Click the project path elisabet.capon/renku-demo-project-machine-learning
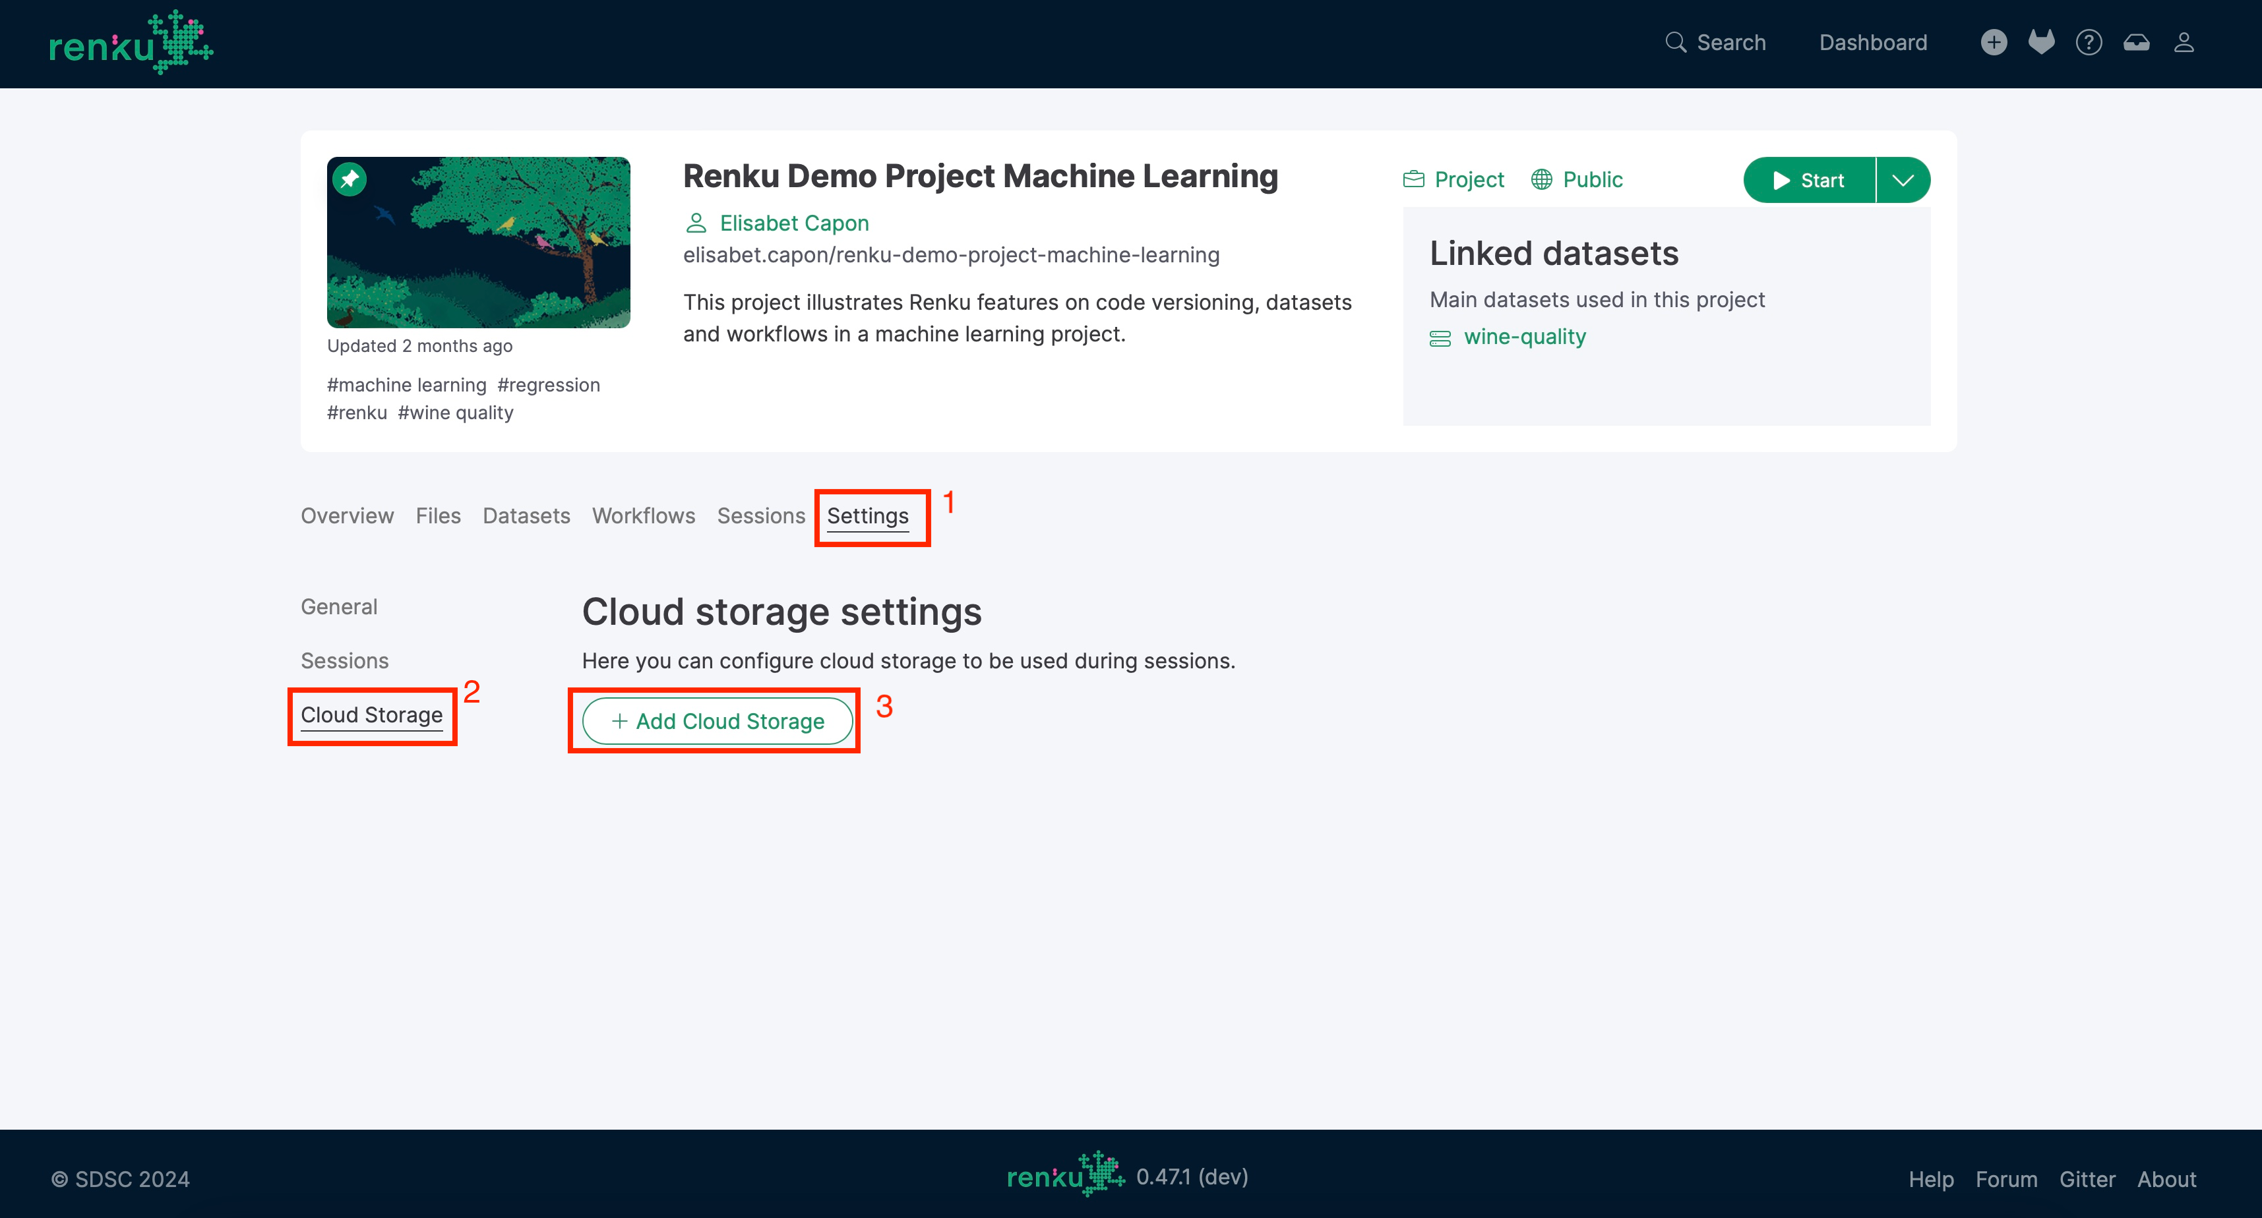 (x=951, y=255)
